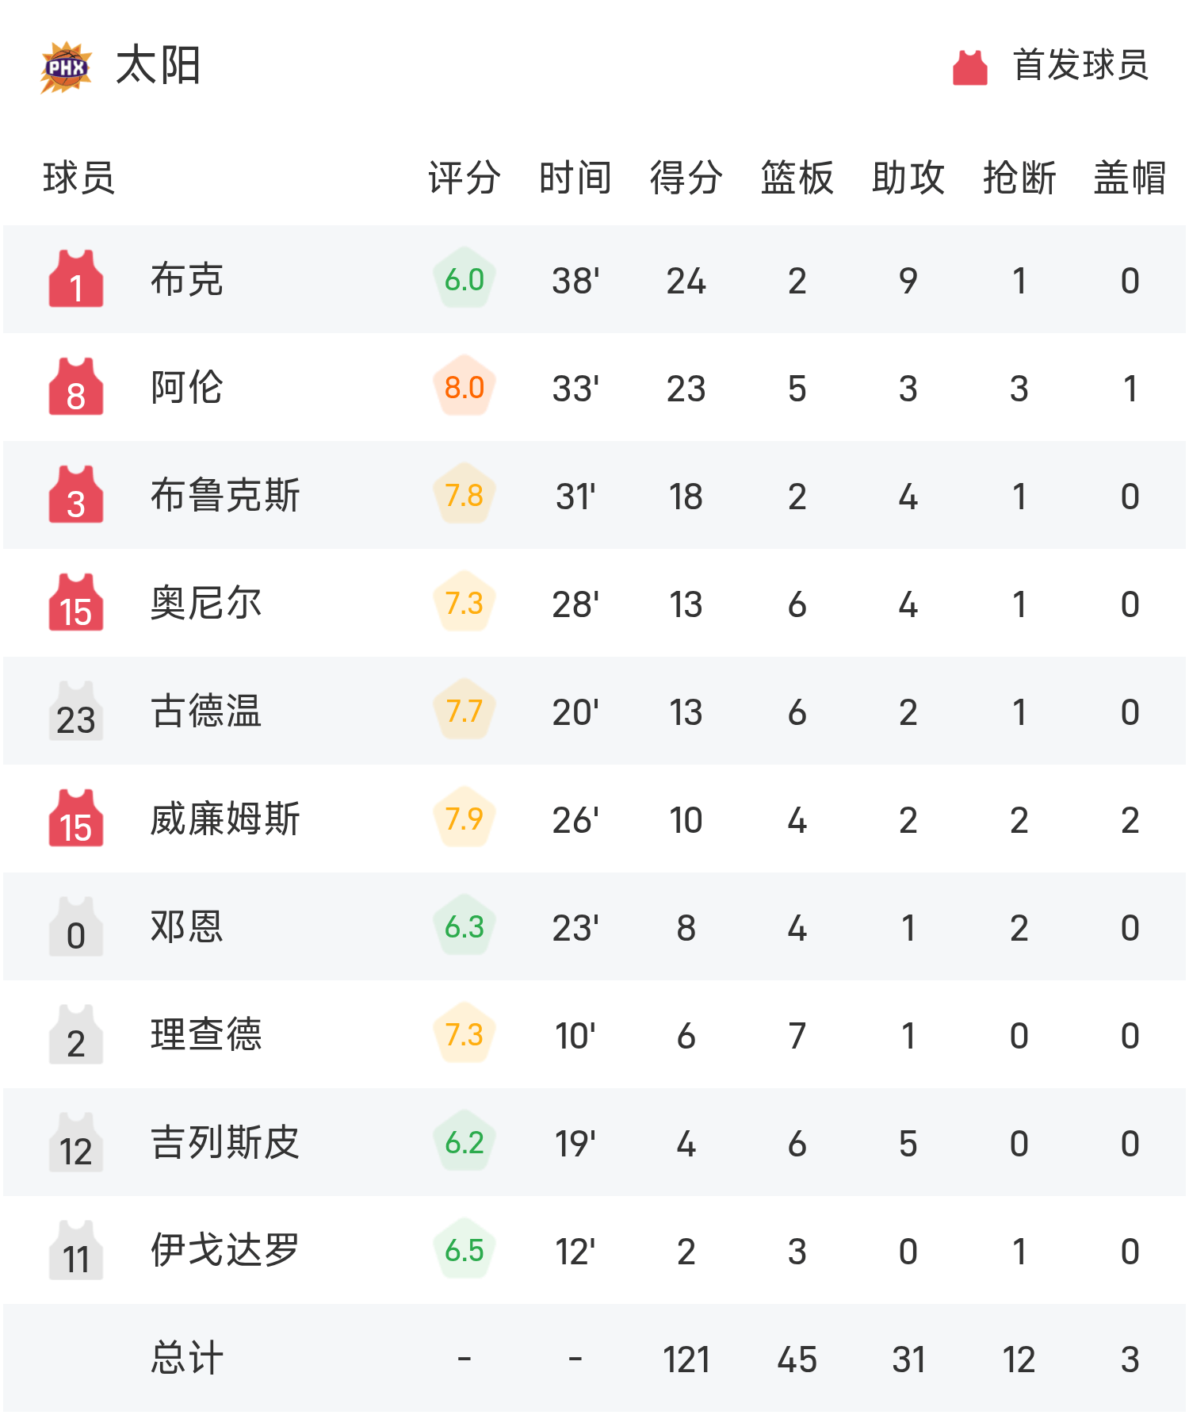The height and width of the screenshot is (1415, 1189).
Task: Click 阿伦's number 8 jersey icon
Action: pyautogui.click(x=76, y=388)
